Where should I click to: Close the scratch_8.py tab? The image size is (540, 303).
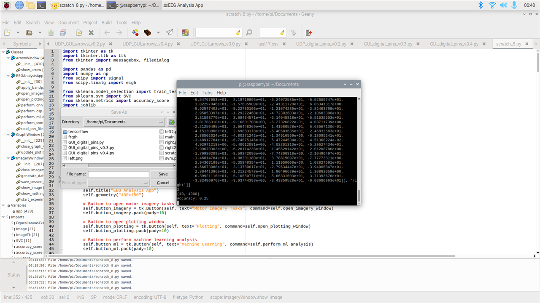(527, 44)
